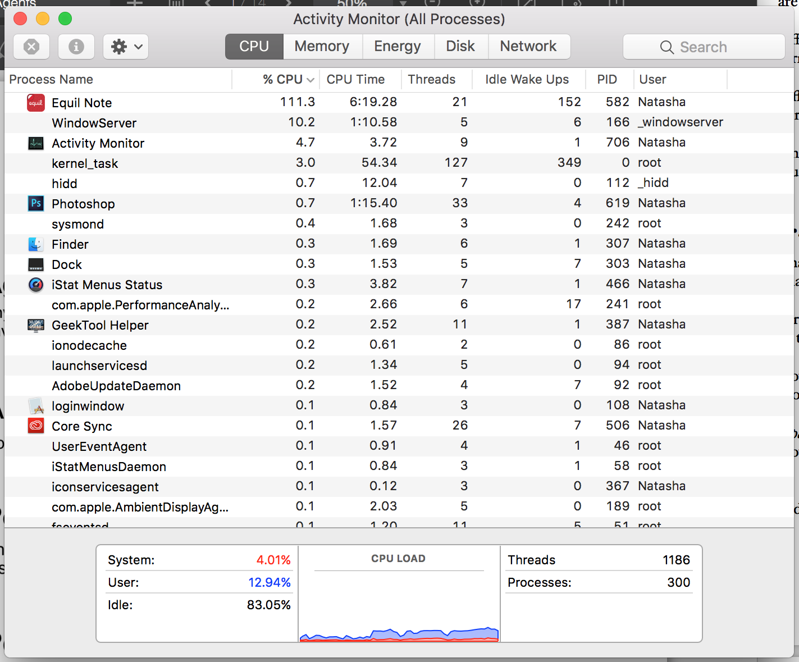The image size is (799, 662).
Task: Click the GeekTool Helper icon
Action: [x=36, y=325]
